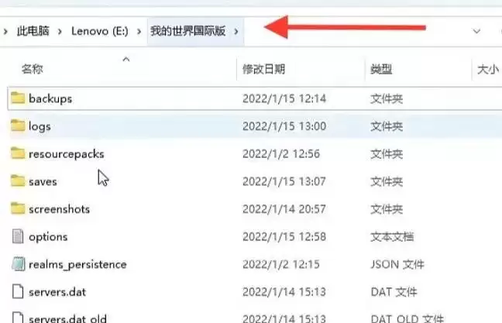Select the servers.dat_old file name
This screenshot has height=323, width=502.
pos(67,319)
